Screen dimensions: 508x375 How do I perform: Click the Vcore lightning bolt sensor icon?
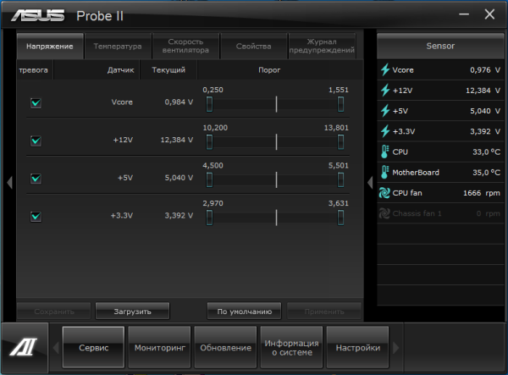point(385,69)
